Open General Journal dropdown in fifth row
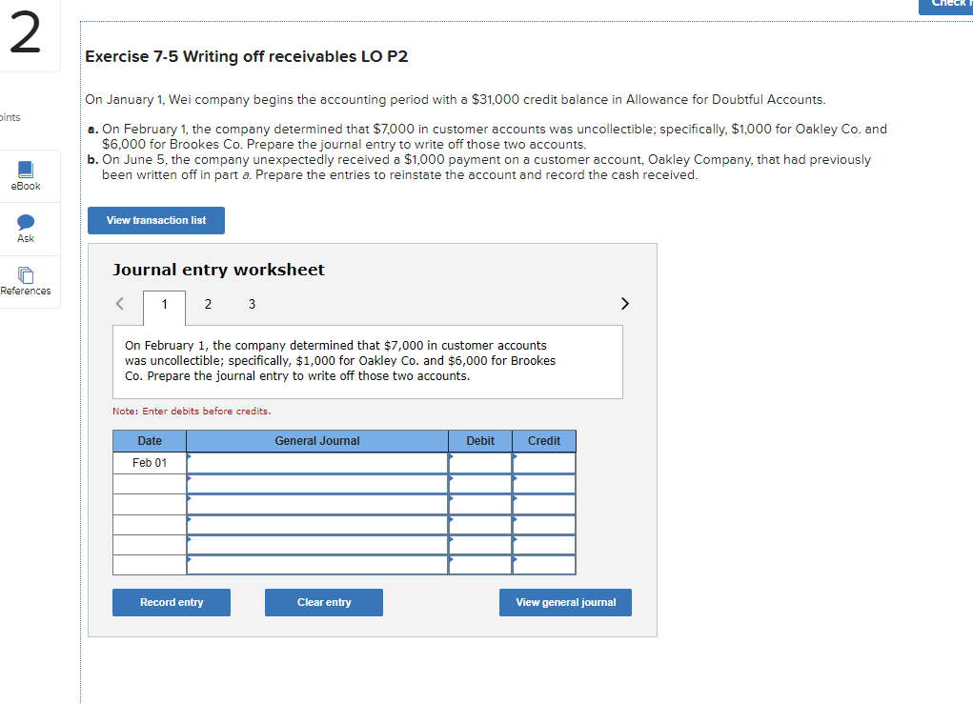 click(x=317, y=545)
